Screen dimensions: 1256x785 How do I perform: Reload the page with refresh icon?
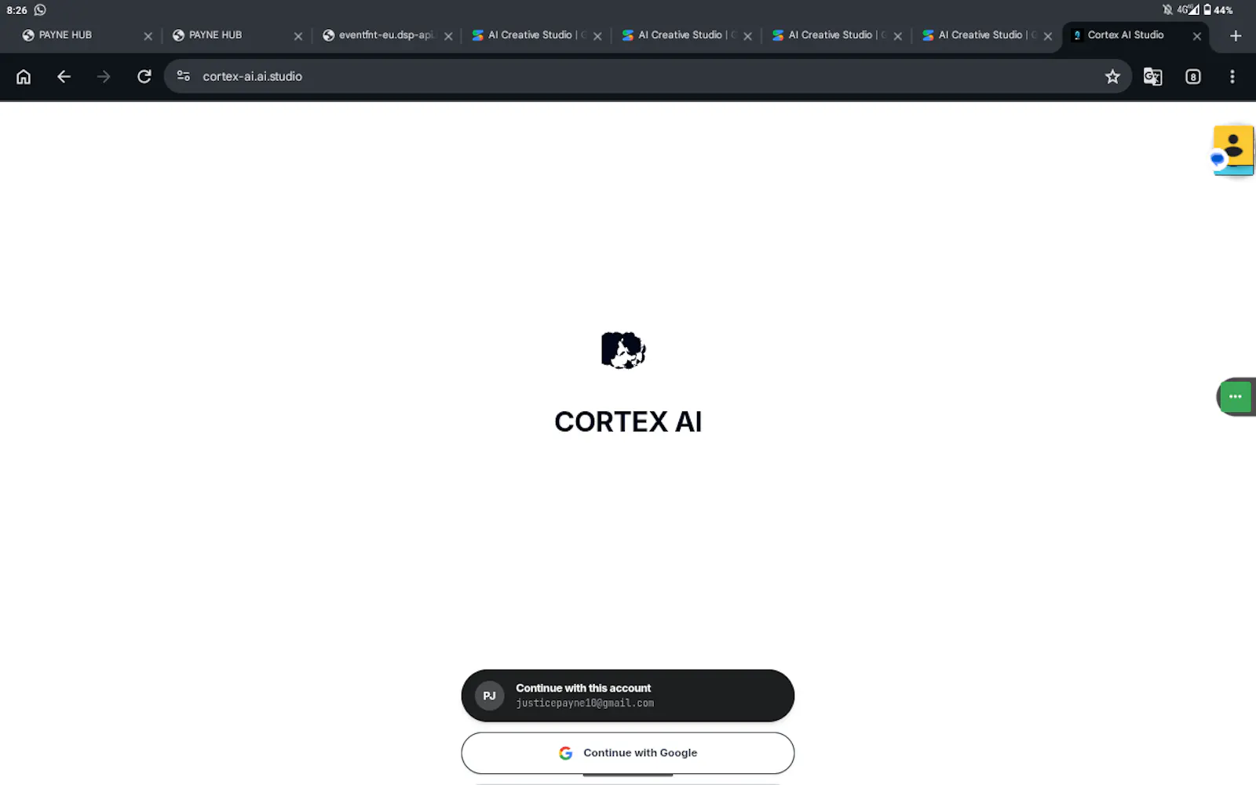pyautogui.click(x=144, y=76)
